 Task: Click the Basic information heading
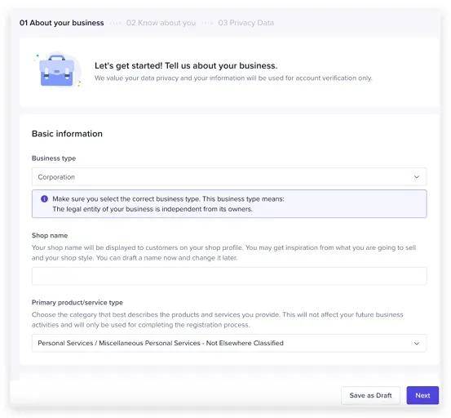[67, 134]
